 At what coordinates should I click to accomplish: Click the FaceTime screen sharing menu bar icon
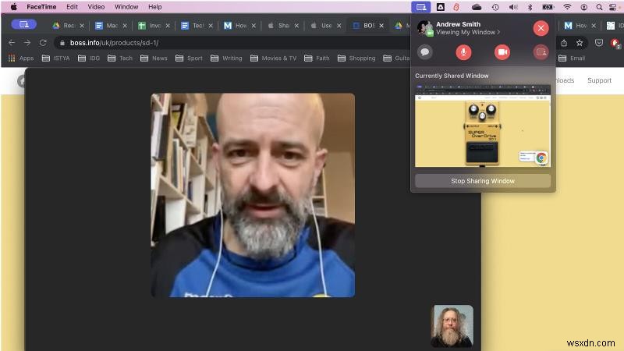[x=420, y=7]
